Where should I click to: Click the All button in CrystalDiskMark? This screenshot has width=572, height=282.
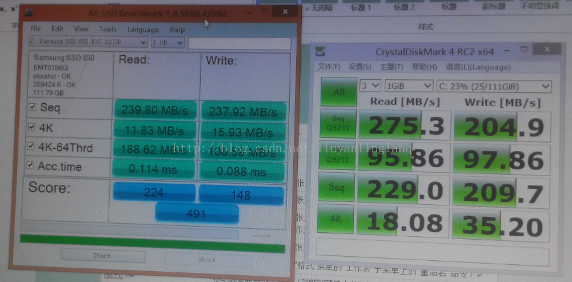[339, 91]
